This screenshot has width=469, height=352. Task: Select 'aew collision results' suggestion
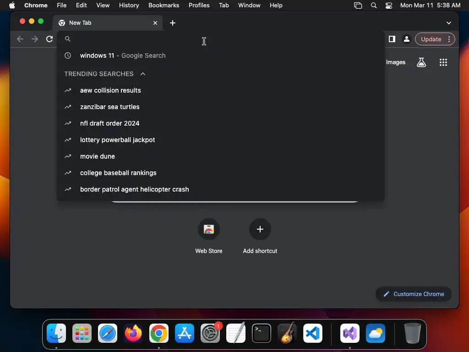[220, 90]
